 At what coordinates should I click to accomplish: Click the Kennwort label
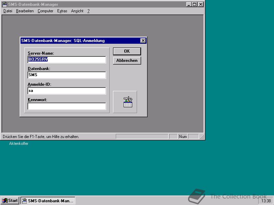[37, 100]
